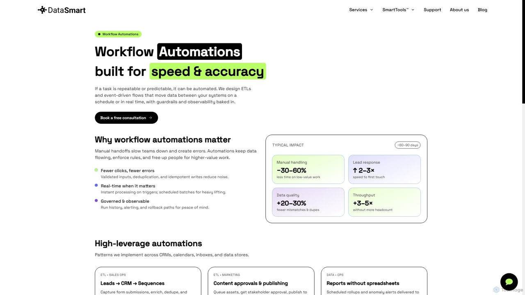Click the DataSmart logo
525x295 pixels.
[62, 10]
